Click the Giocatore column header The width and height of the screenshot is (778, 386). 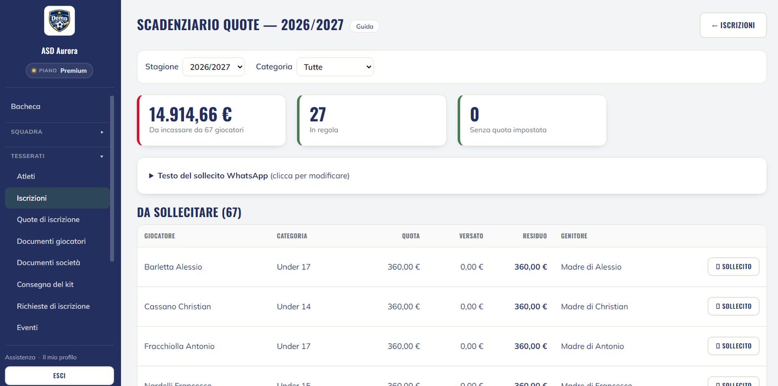[159, 236]
